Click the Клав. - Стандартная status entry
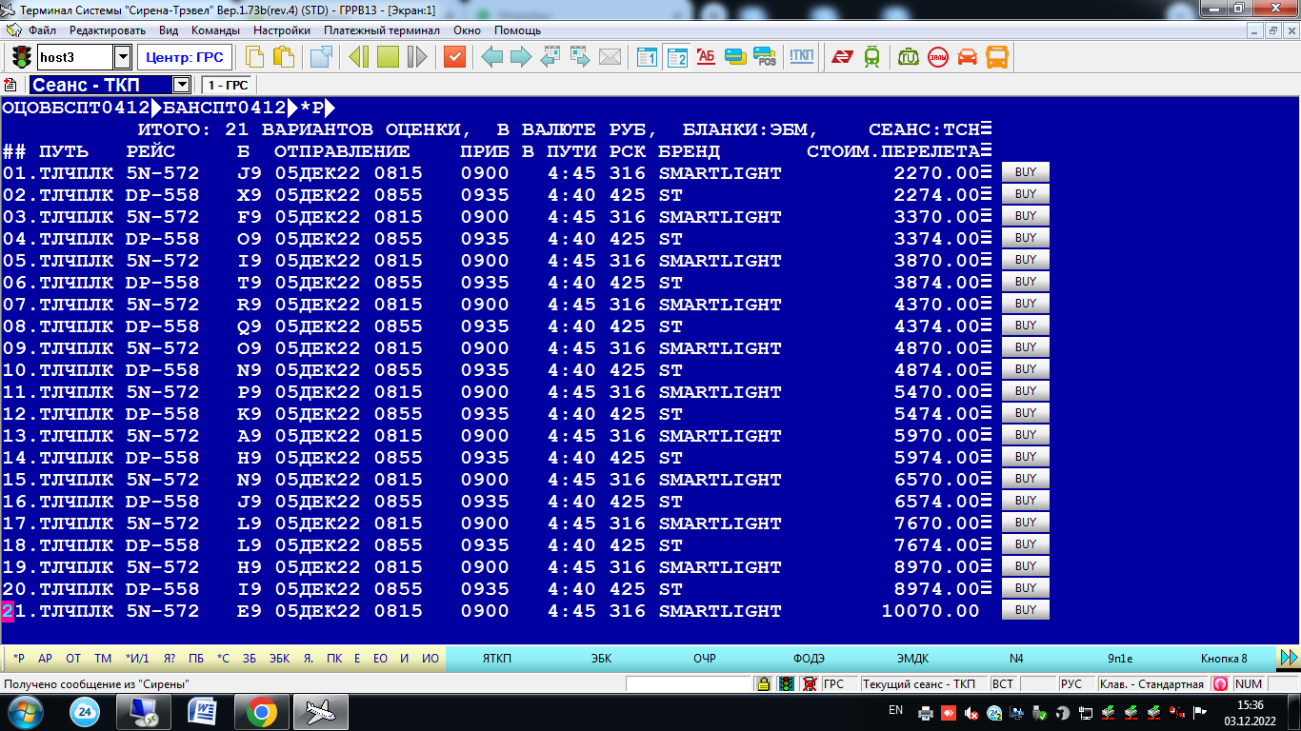The height and width of the screenshot is (731, 1301). 1151,683
